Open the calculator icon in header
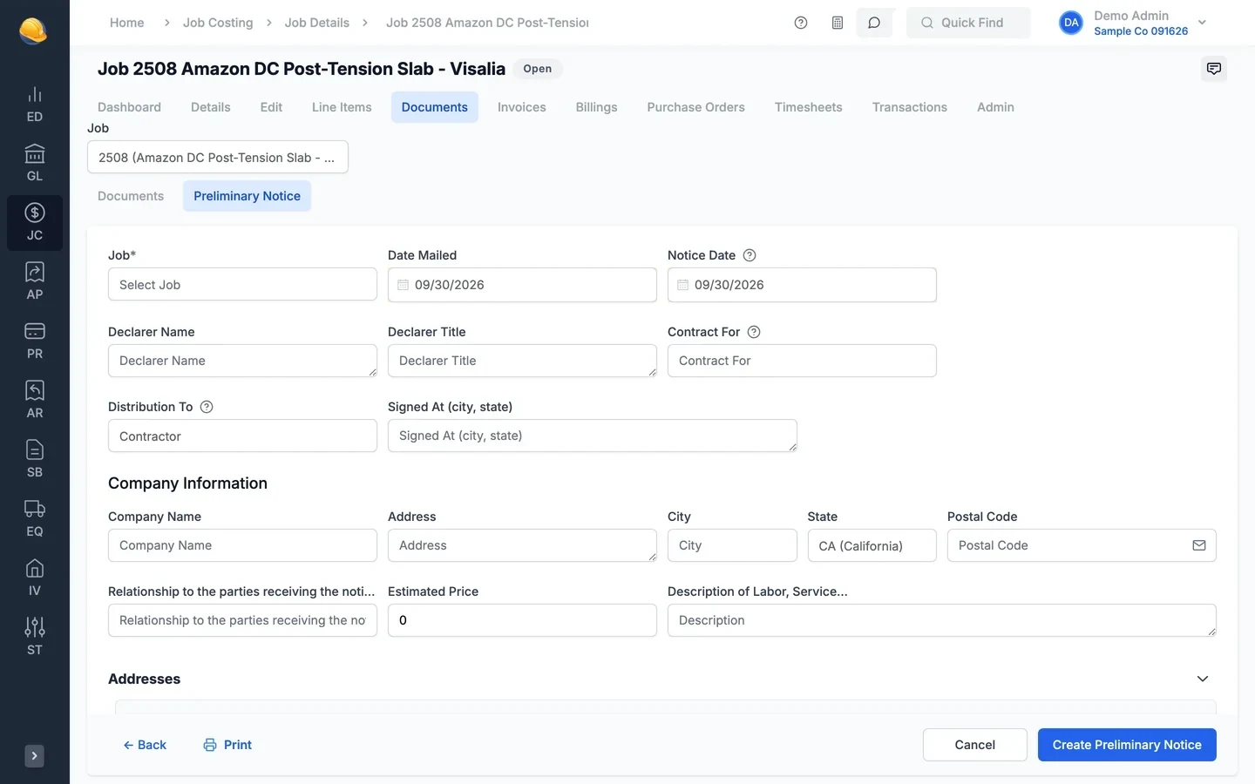 pyautogui.click(x=838, y=23)
